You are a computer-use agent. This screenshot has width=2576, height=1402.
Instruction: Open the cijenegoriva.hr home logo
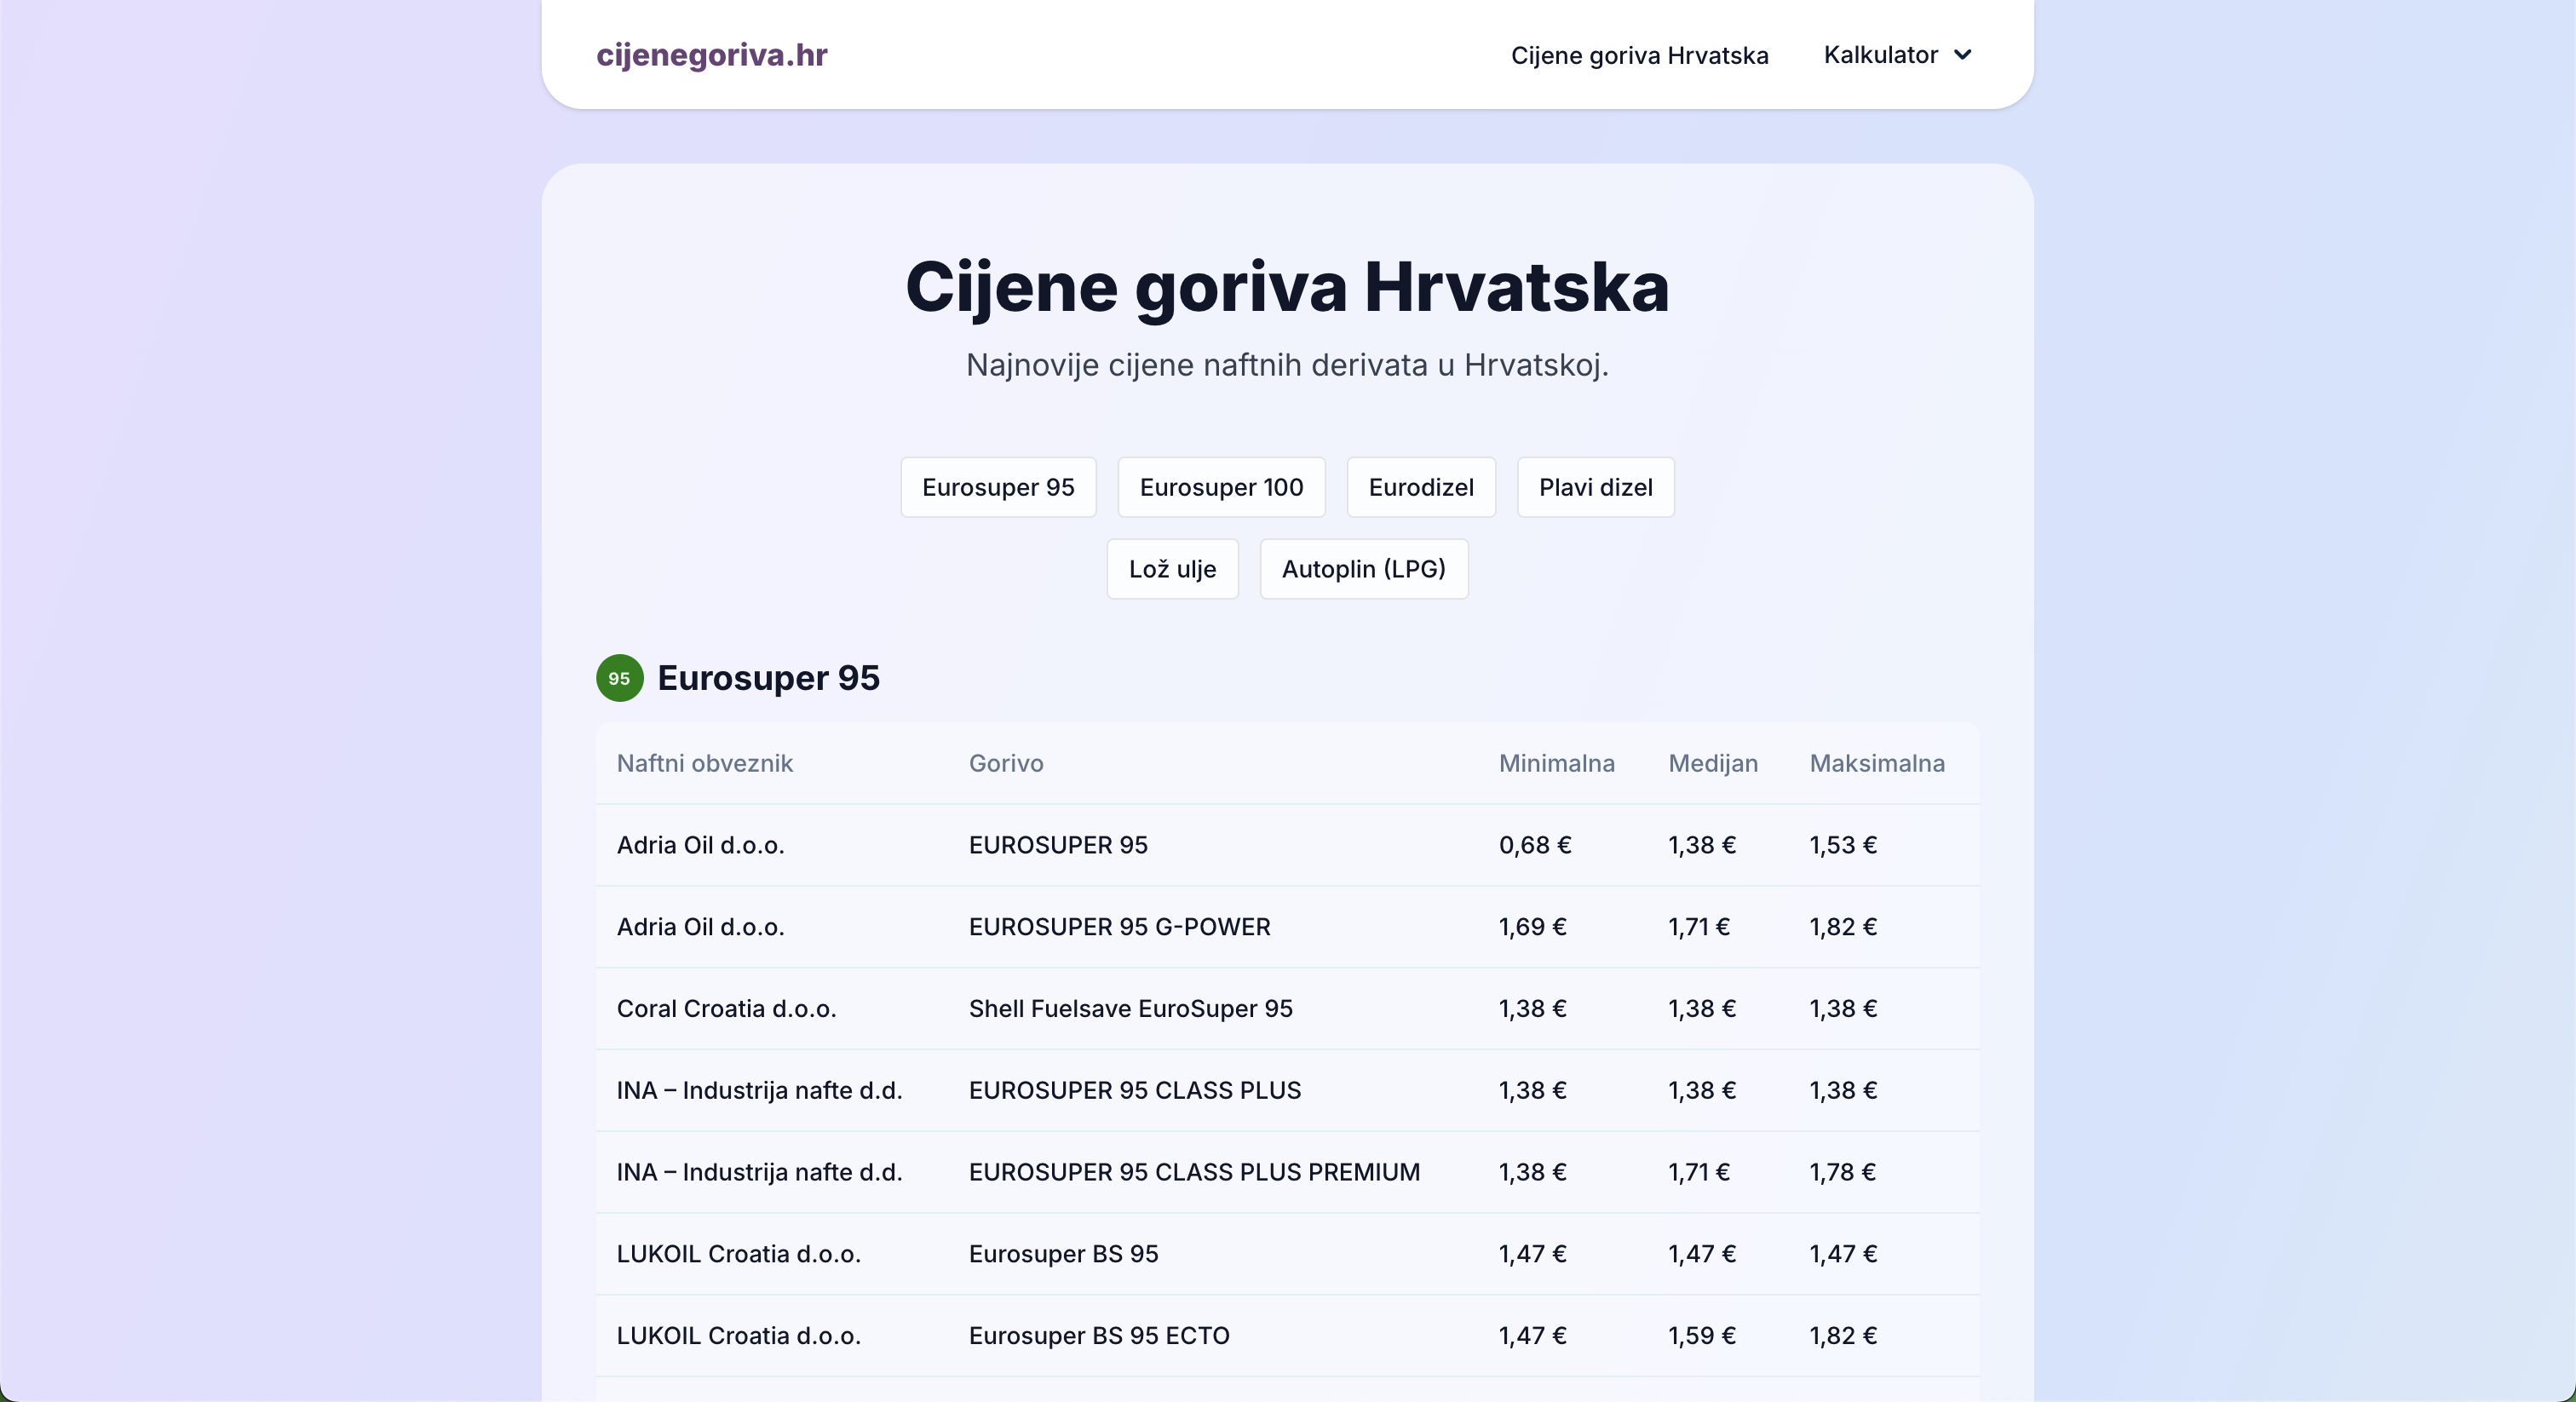[x=711, y=55]
